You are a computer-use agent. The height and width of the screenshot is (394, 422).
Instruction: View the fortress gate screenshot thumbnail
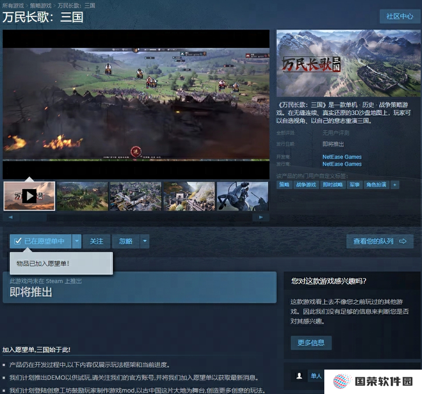[189, 196]
